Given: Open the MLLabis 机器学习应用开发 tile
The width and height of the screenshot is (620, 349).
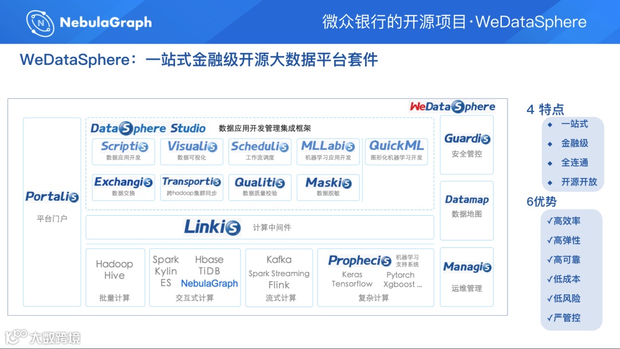Looking at the screenshot, I should point(328,152).
